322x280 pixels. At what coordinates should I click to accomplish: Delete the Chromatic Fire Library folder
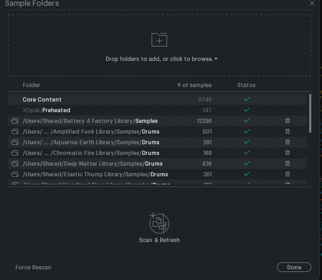point(287,153)
